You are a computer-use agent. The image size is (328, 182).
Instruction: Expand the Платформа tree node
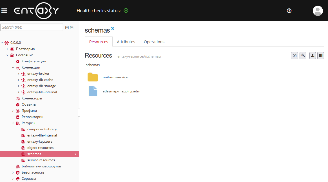pyautogui.click(x=7, y=49)
